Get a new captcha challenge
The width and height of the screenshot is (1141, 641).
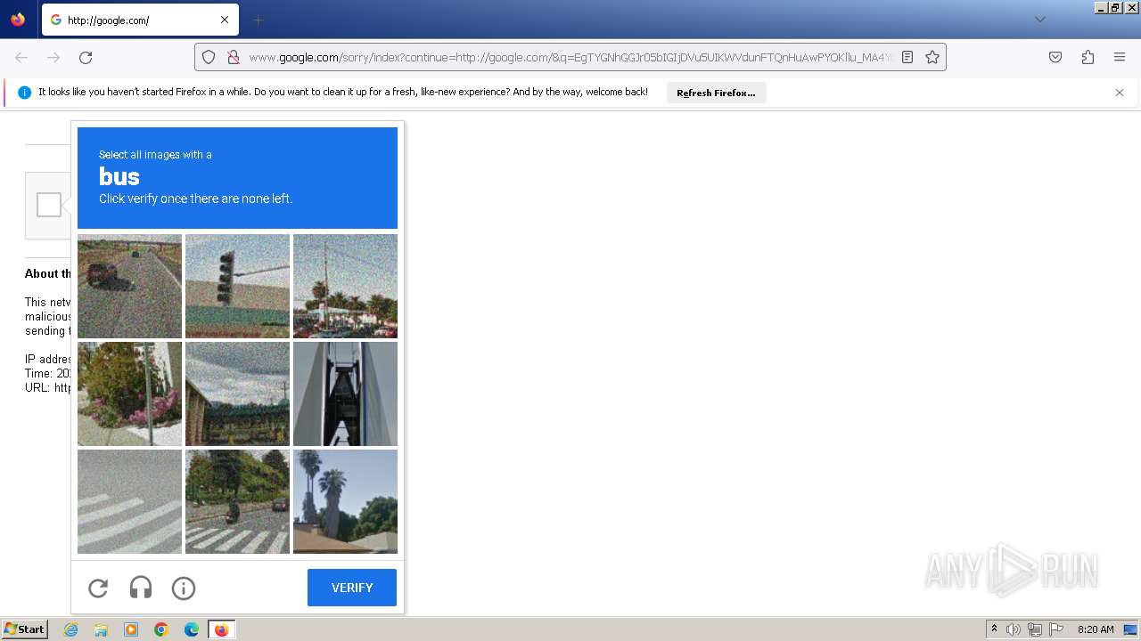coord(98,588)
